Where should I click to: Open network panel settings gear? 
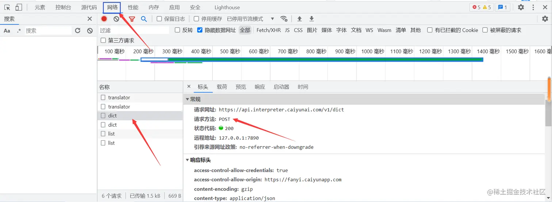click(545, 19)
